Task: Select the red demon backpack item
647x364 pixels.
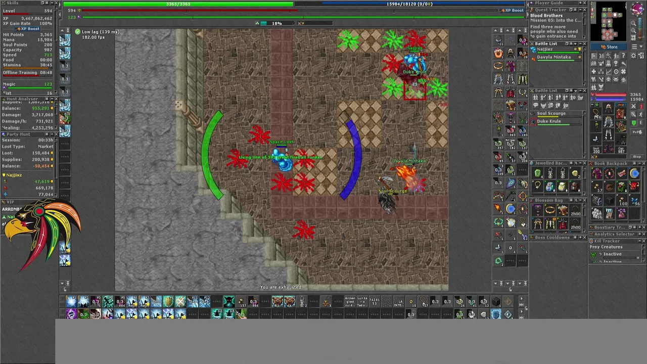Action: [634, 187]
